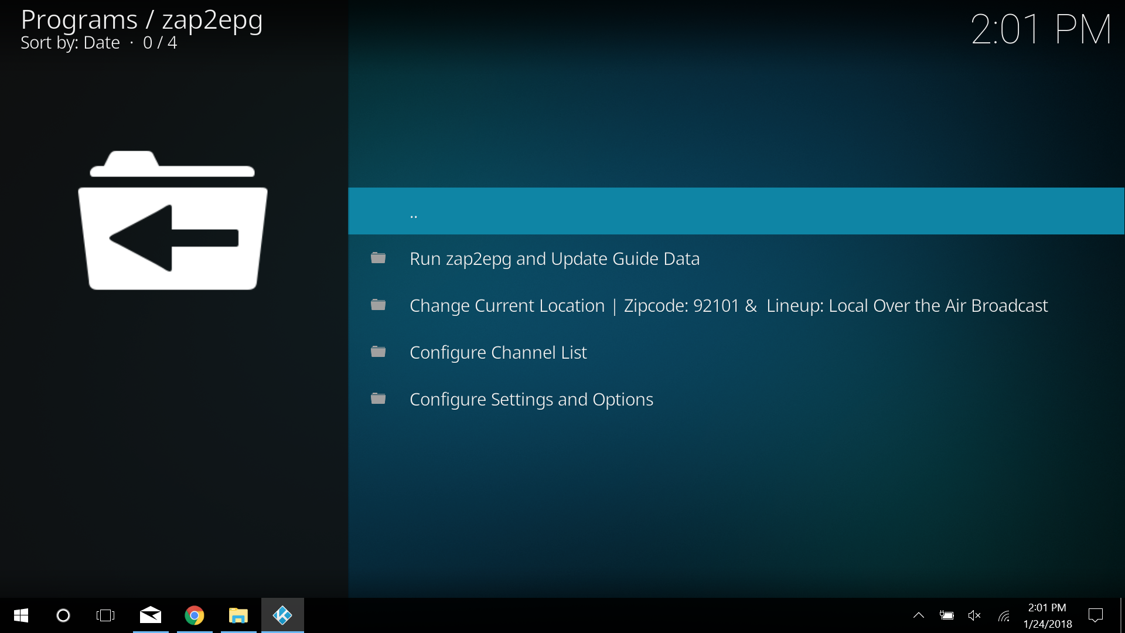The width and height of the screenshot is (1125, 633).
Task: Open Configure Channel List
Action: pyautogui.click(x=736, y=352)
